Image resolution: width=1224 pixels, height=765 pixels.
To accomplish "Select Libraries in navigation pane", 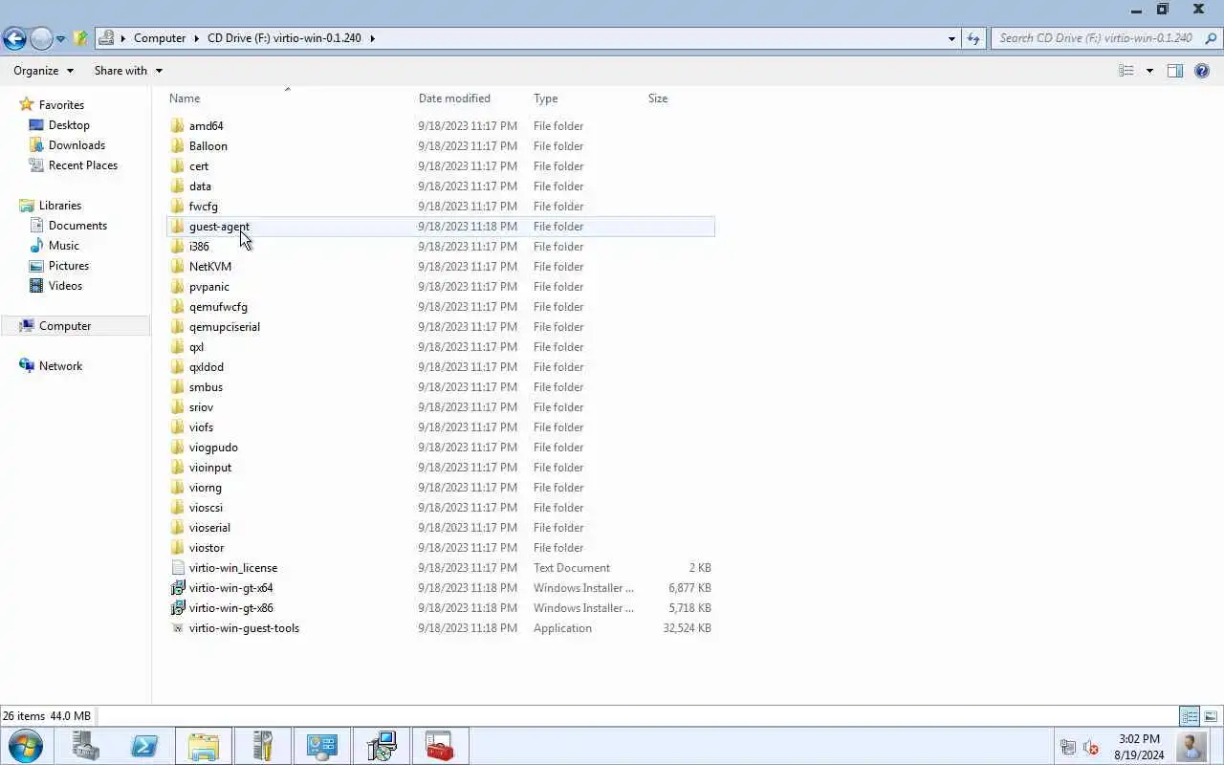I will coord(59,206).
